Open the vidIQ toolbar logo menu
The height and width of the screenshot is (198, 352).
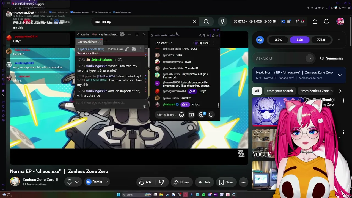point(283,21)
